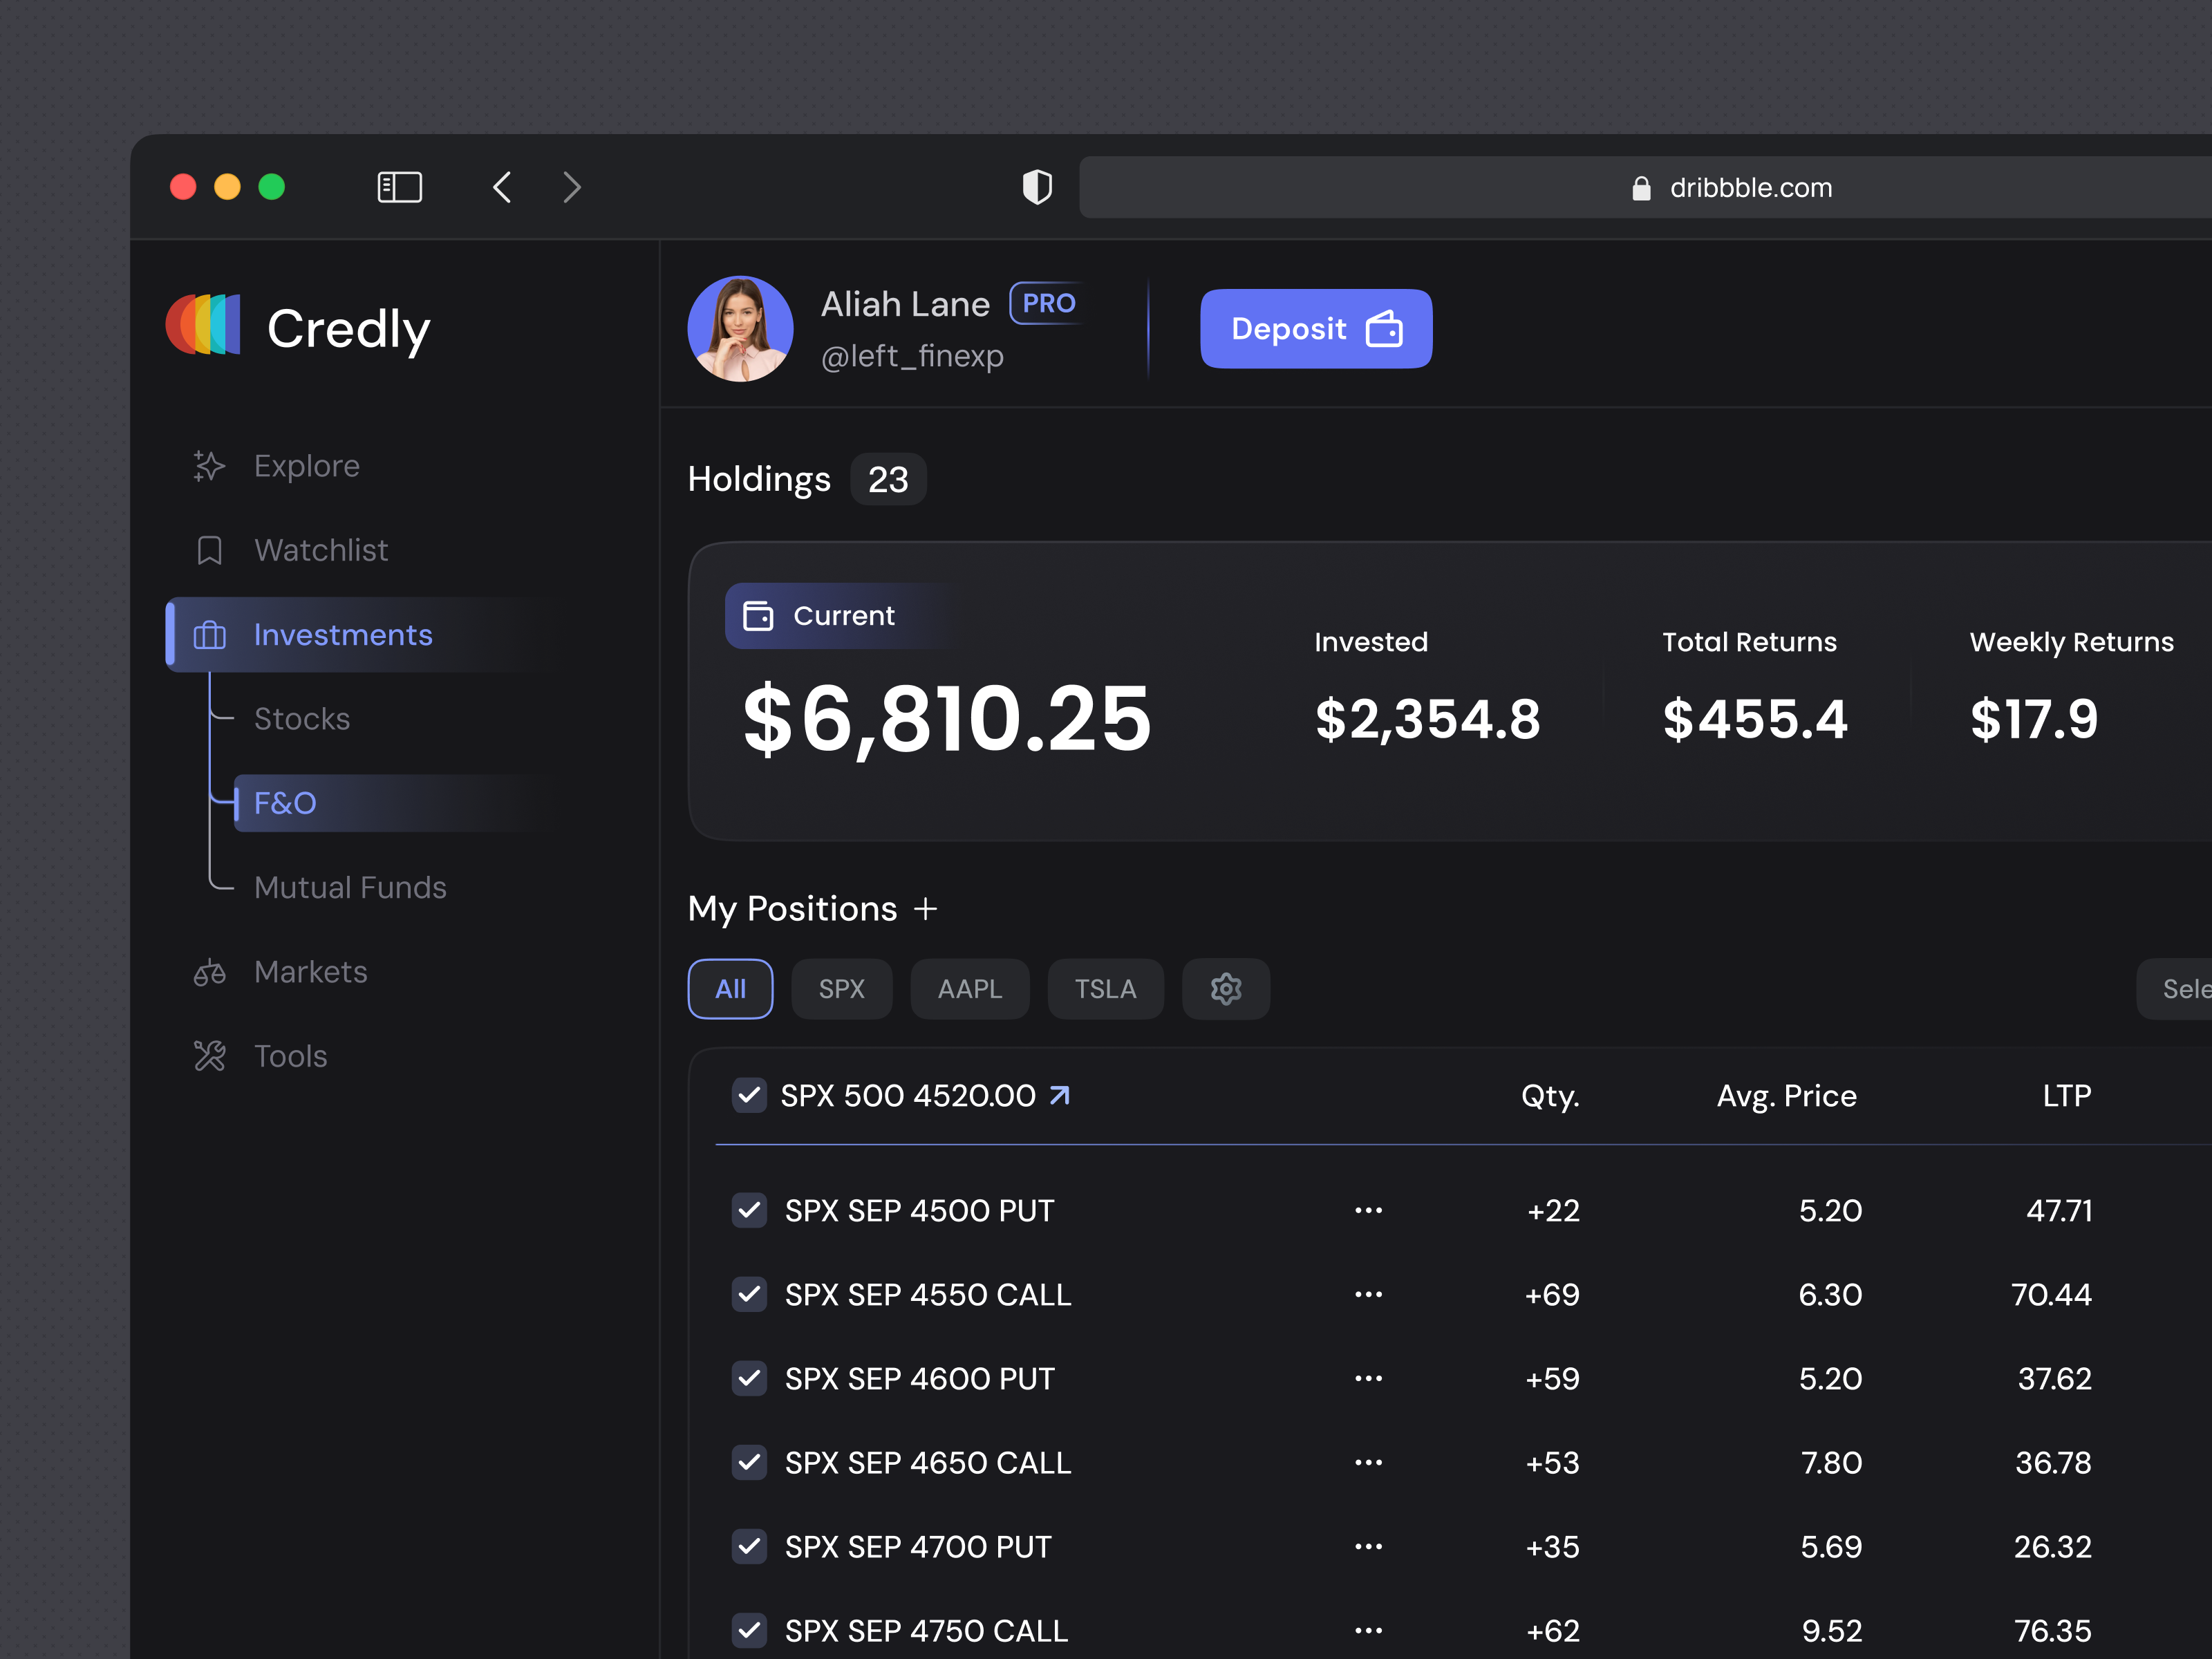2212x1659 pixels.
Task: Select the Markets icon in sidebar
Action: (x=209, y=971)
